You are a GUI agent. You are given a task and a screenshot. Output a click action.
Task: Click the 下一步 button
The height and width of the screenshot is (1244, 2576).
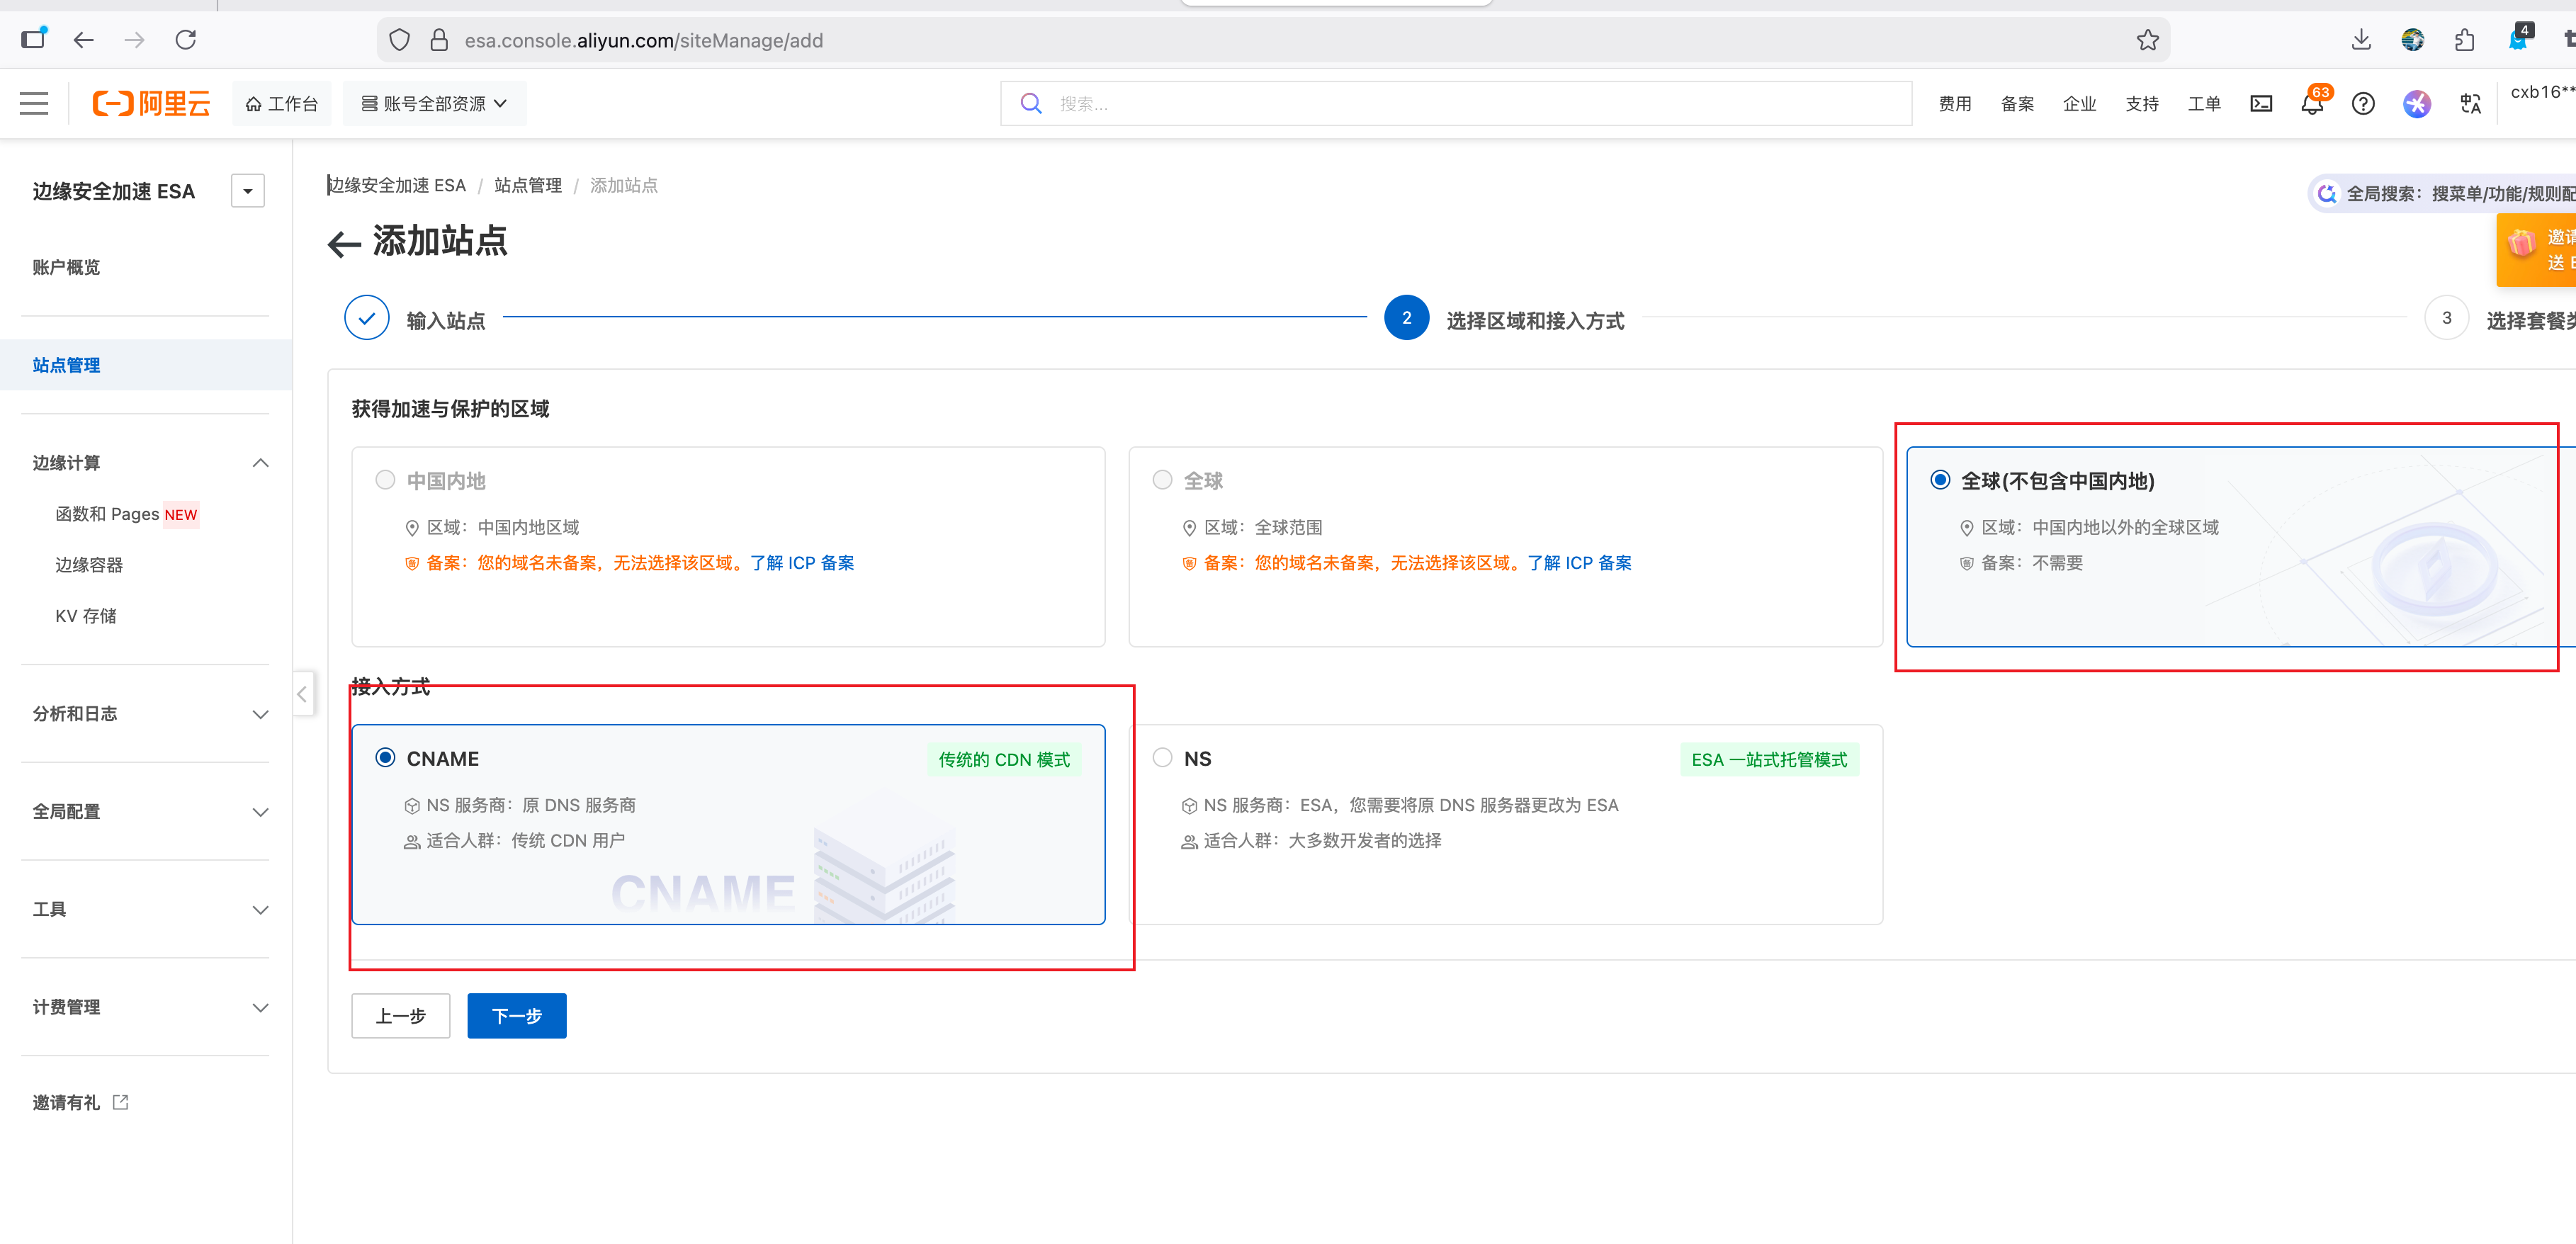click(x=516, y=1015)
